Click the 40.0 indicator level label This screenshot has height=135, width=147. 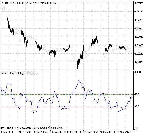point(137,106)
